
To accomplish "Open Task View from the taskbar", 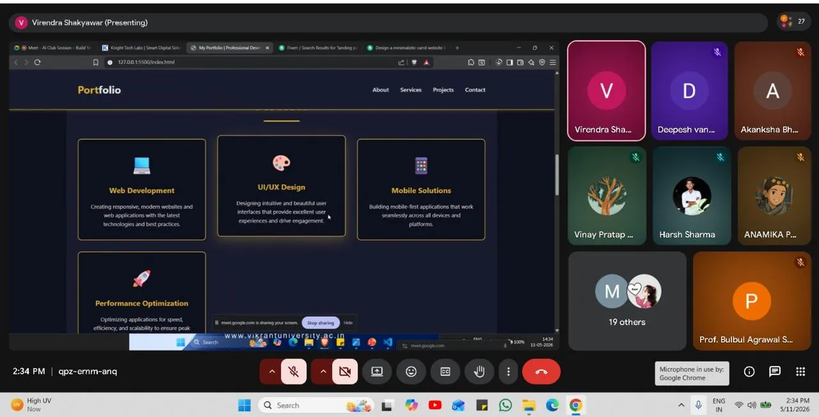I will point(387,405).
